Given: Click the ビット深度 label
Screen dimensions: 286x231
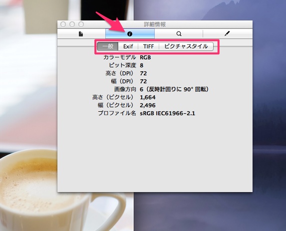Looking at the screenshot, I should click(x=122, y=65).
